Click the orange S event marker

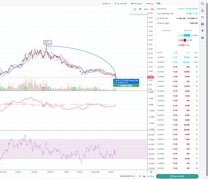point(9,88)
